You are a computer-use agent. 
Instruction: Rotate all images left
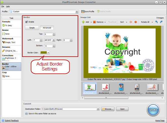point(157,22)
